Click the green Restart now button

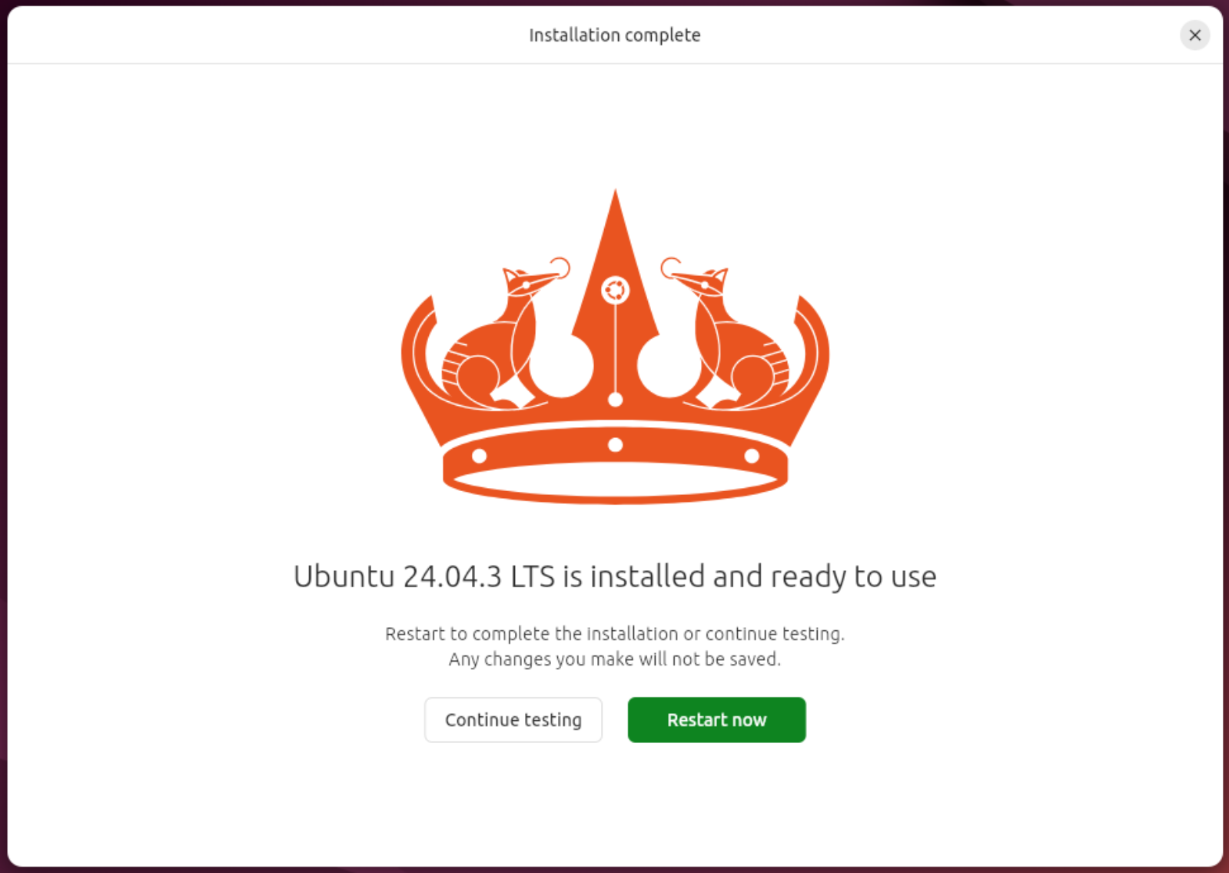click(716, 720)
